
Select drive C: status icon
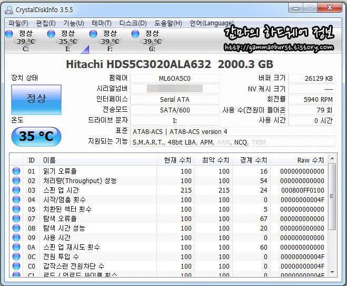click(9, 34)
